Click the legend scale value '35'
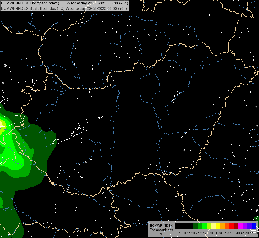 (x=225, y=233)
